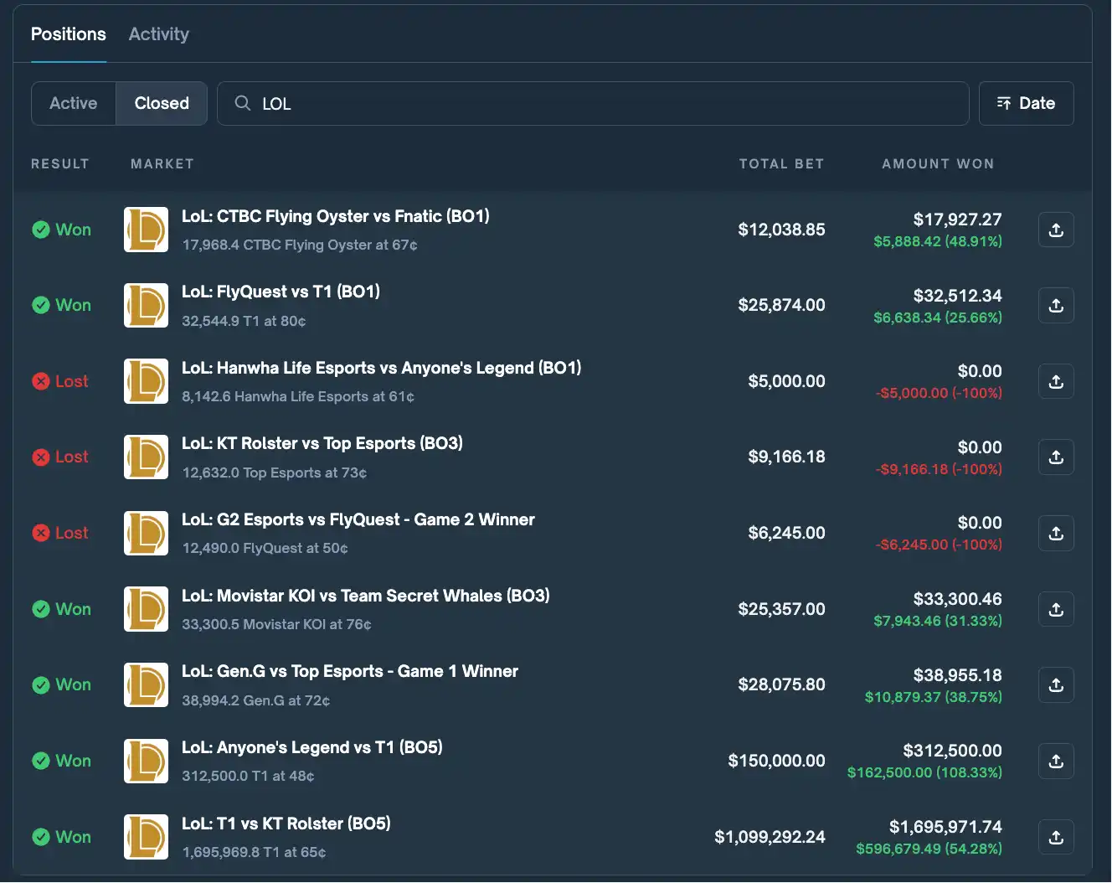Click the red Lost icon next to KT Rolster vs Top Esports

[41, 457]
